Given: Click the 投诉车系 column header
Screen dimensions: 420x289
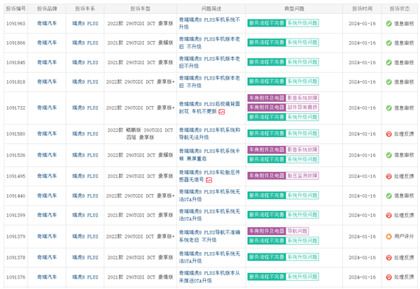Looking at the screenshot, I should (x=85, y=9).
